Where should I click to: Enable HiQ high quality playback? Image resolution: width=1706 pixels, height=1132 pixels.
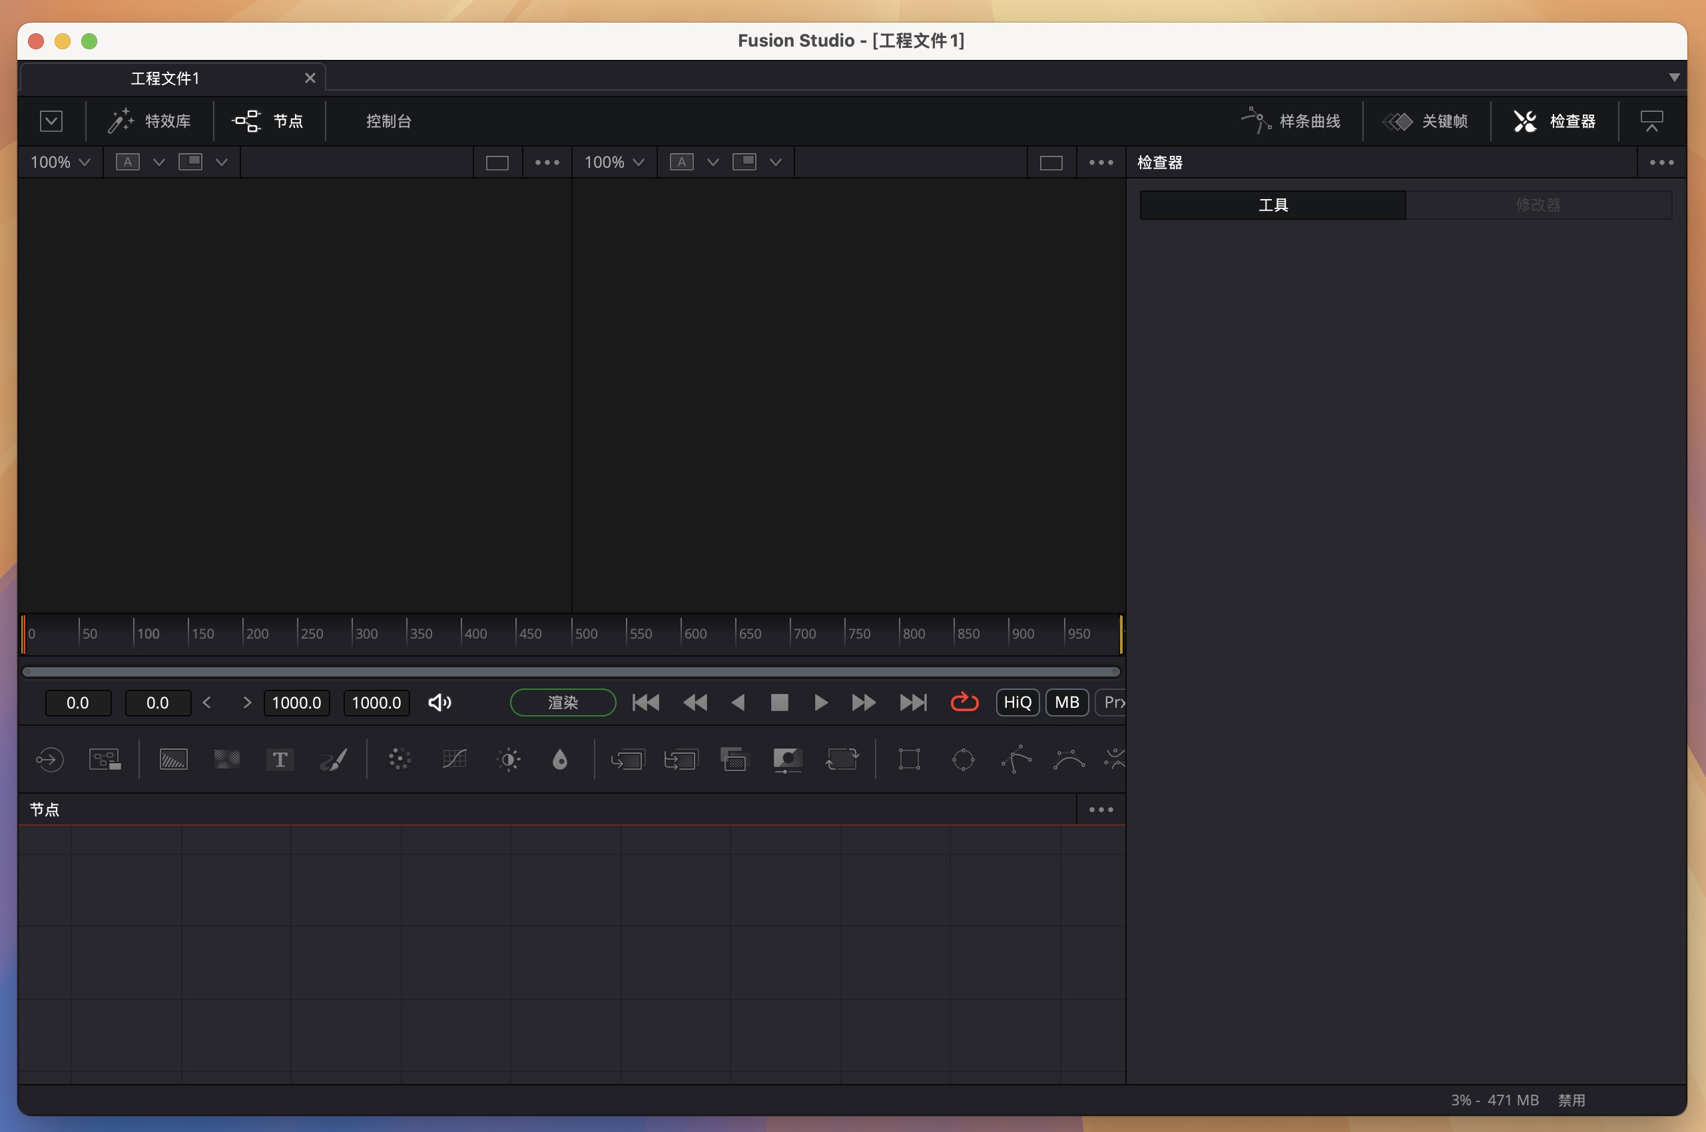[1017, 702]
